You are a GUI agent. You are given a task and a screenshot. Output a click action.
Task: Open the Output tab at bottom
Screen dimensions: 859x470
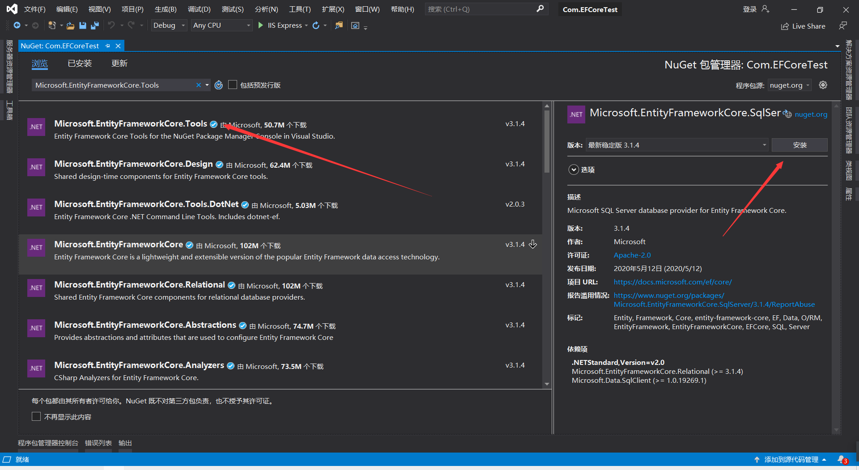tap(125, 443)
